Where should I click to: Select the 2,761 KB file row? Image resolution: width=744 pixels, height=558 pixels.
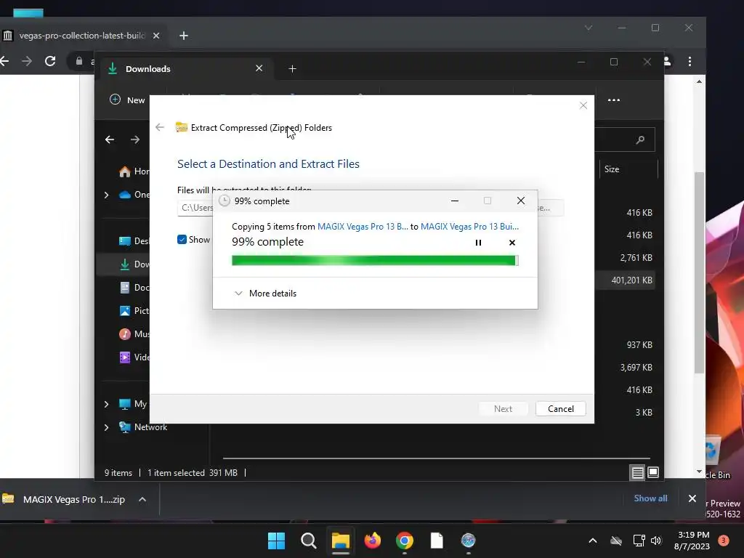pyautogui.click(x=626, y=258)
